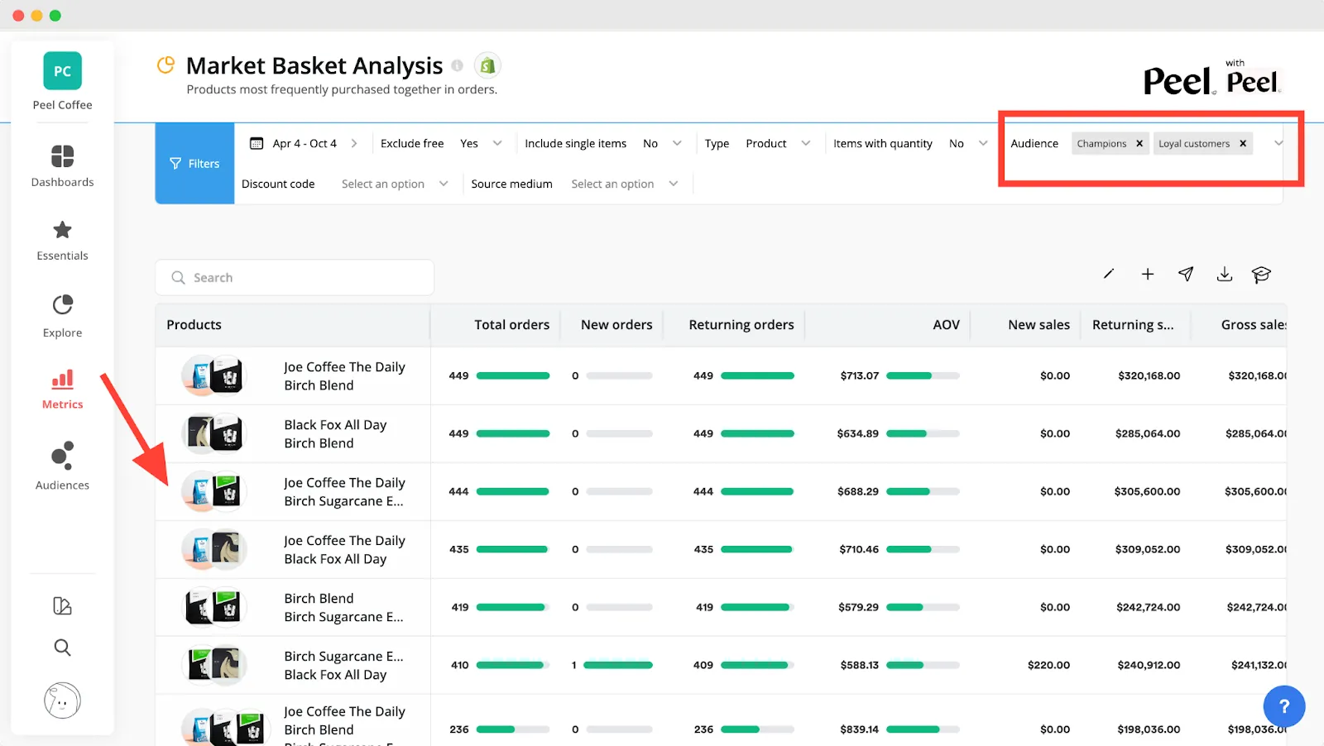Open Audiences in the sidebar

click(62, 466)
